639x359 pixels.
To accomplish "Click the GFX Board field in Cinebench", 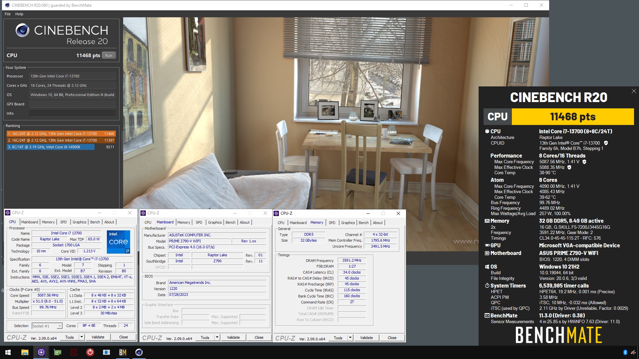I will 72,104.
